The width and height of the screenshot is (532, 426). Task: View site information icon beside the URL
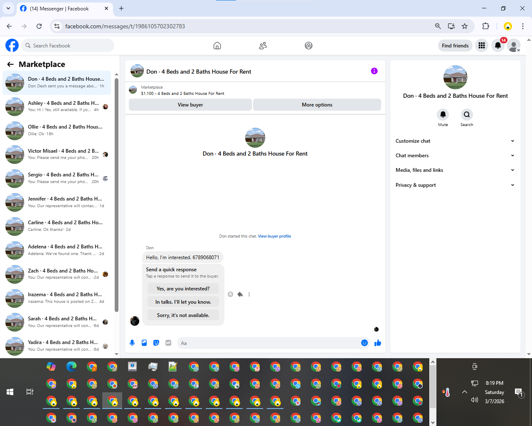(57, 26)
